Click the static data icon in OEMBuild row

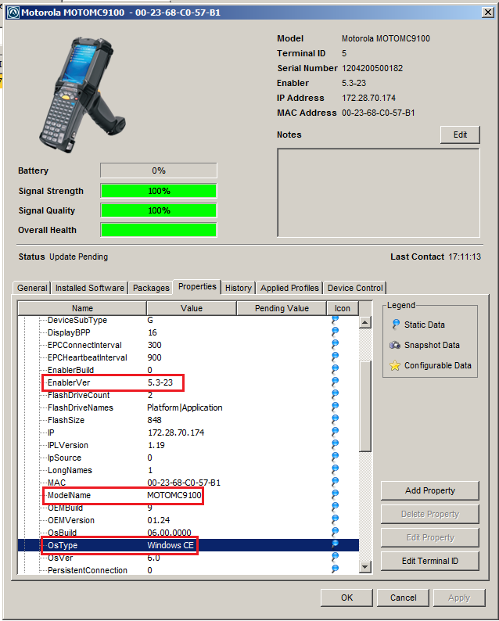pyautogui.click(x=335, y=508)
